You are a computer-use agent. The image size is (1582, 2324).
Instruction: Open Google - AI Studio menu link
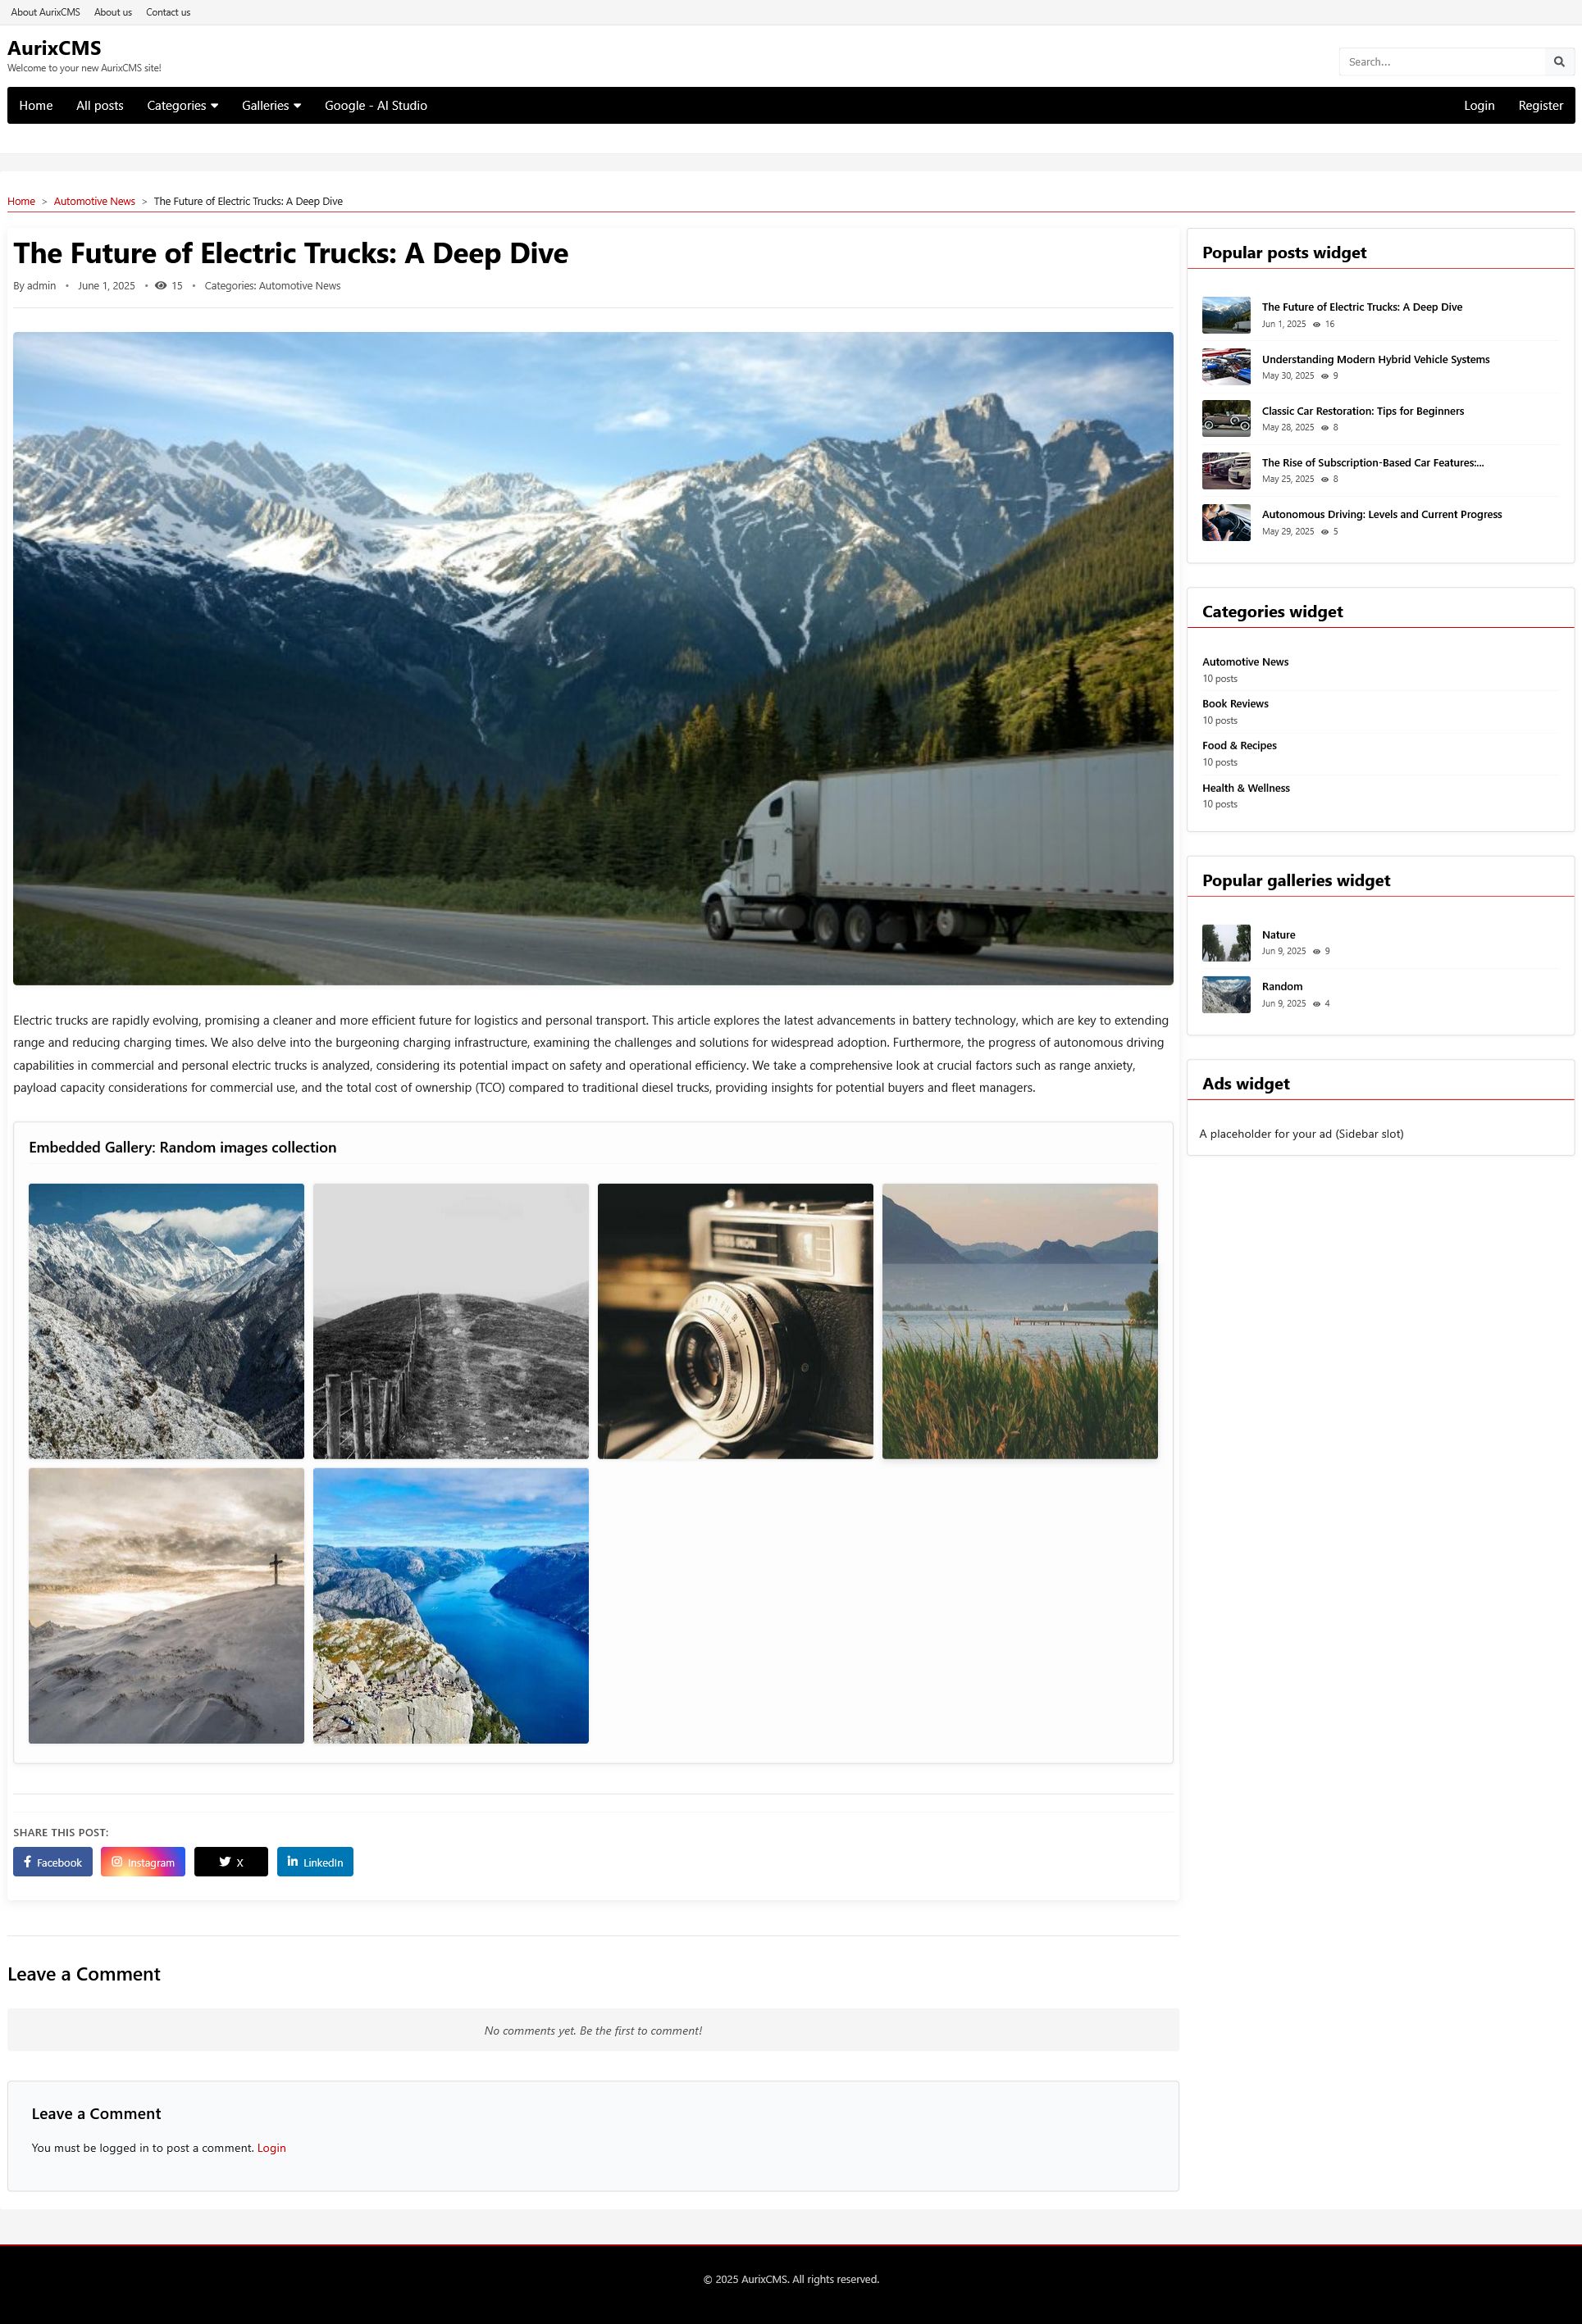[376, 106]
